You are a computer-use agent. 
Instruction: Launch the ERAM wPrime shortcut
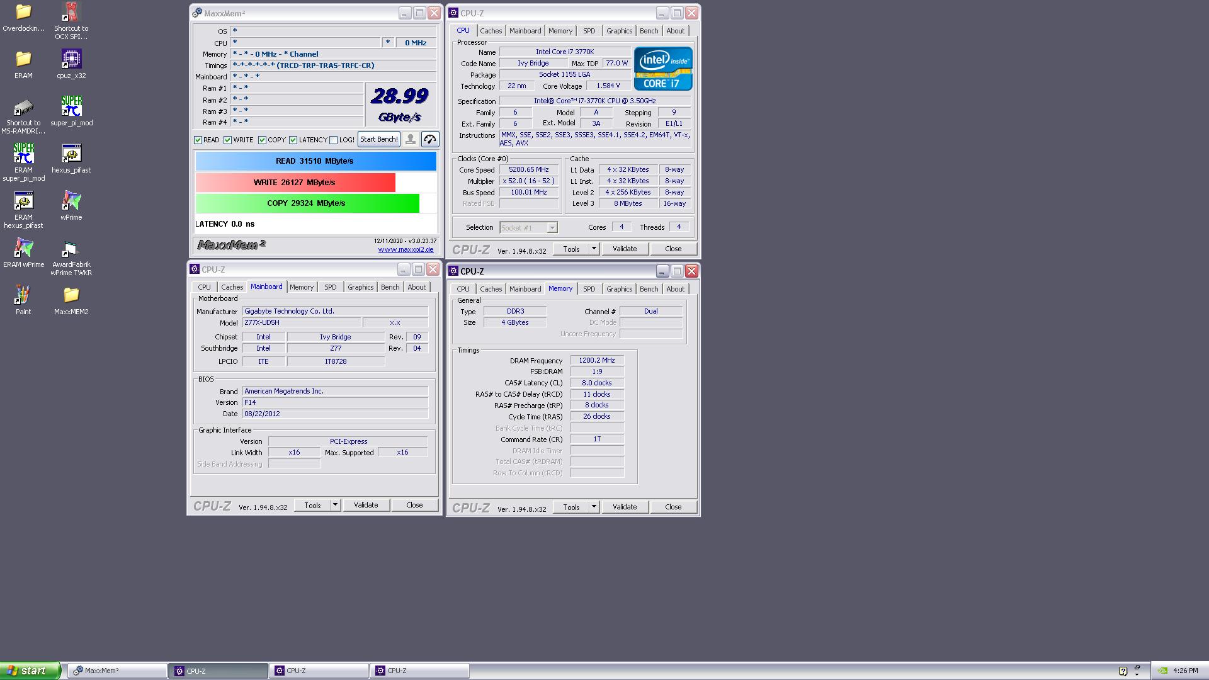tap(23, 253)
